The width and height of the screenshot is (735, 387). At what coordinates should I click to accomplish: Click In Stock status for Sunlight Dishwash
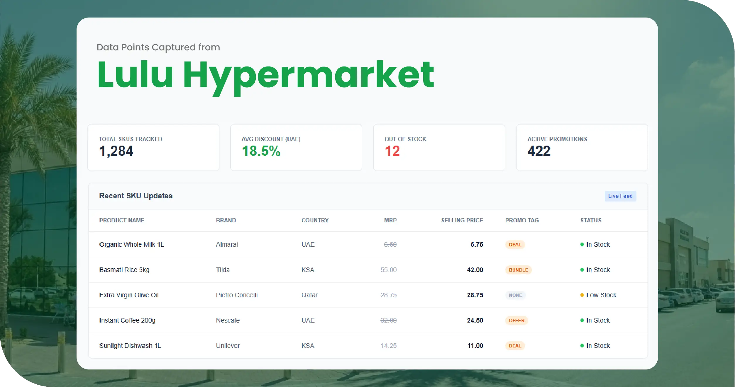click(x=597, y=346)
